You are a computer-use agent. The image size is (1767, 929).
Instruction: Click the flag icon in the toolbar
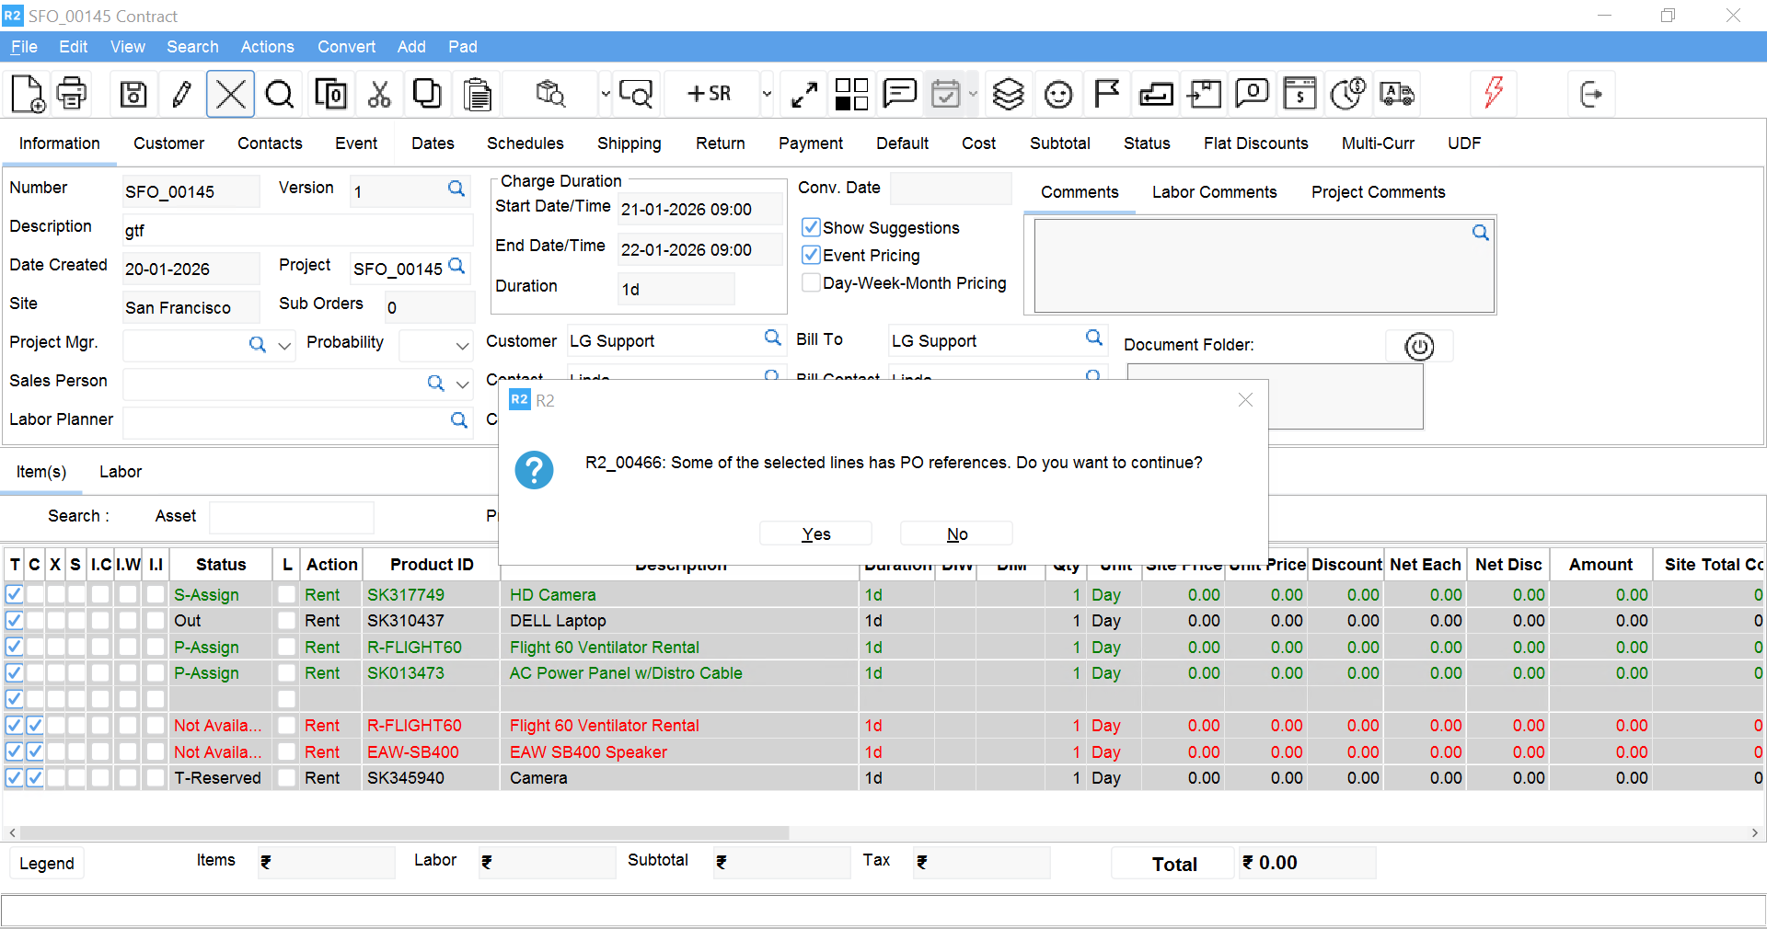[1106, 94]
